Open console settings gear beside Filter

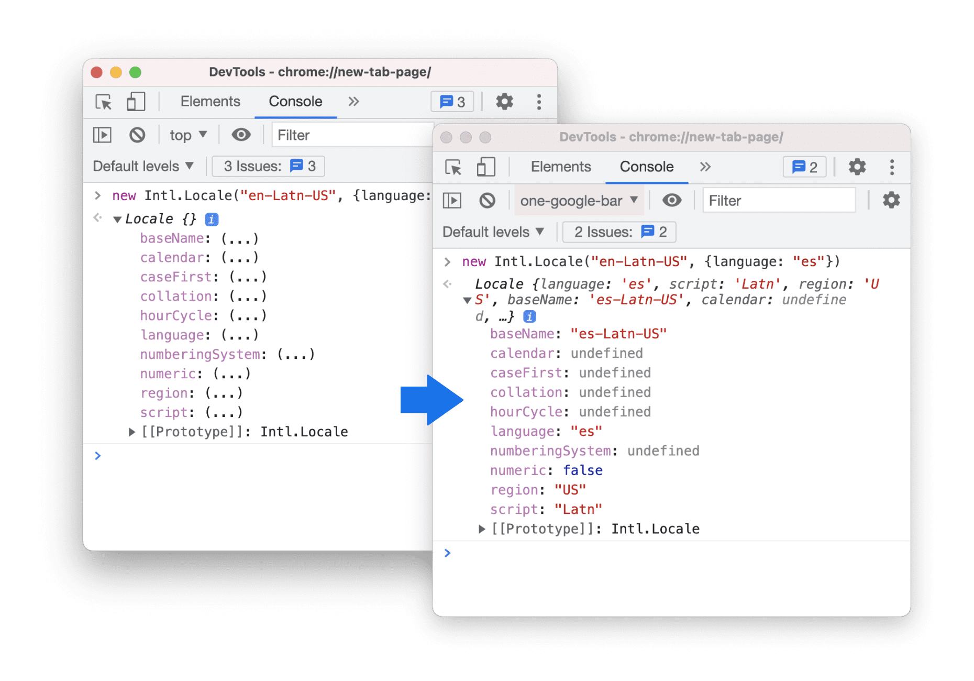tap(891, 200)
